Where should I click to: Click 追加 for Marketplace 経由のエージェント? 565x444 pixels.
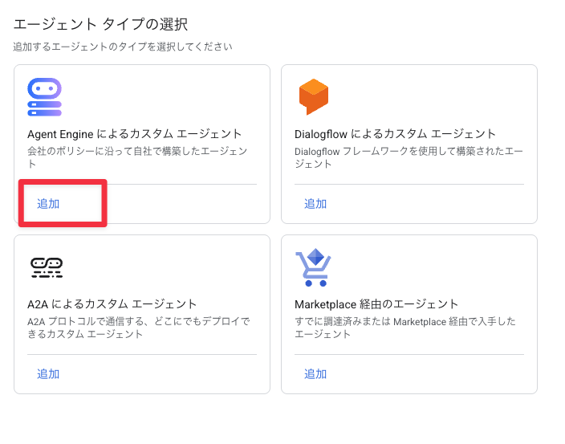point(315,373)
